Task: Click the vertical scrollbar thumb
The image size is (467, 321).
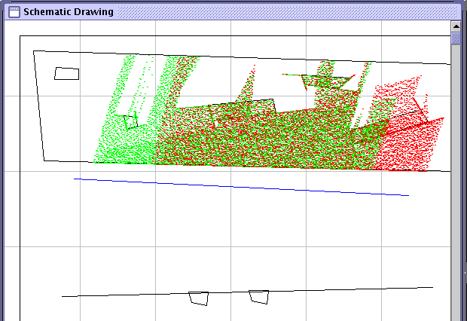Action: (456, 38)
